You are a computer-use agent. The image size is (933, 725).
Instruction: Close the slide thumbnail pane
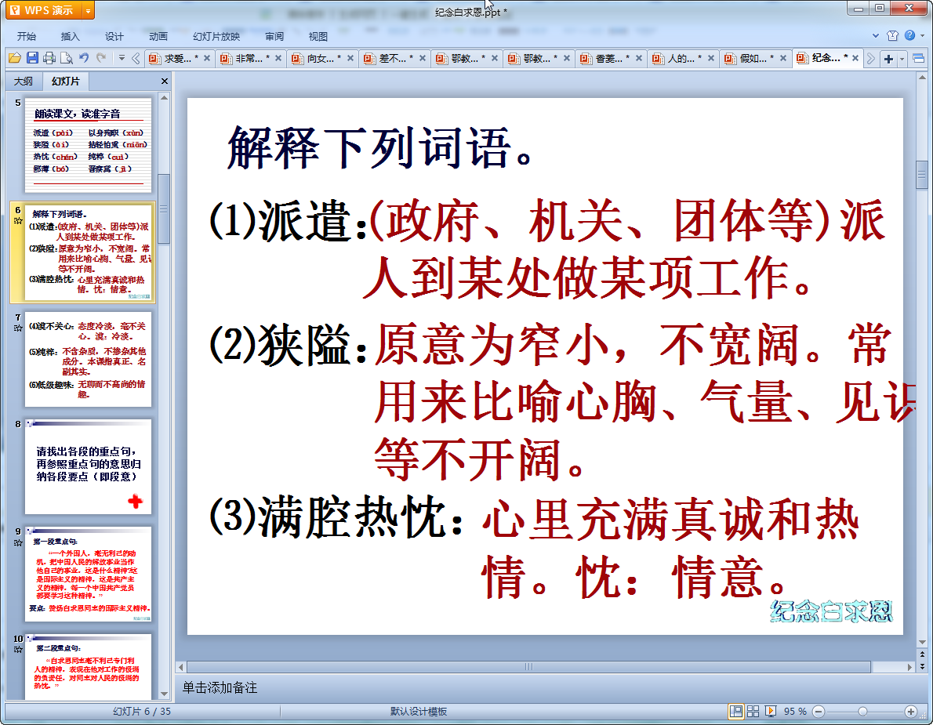point(164,81)
